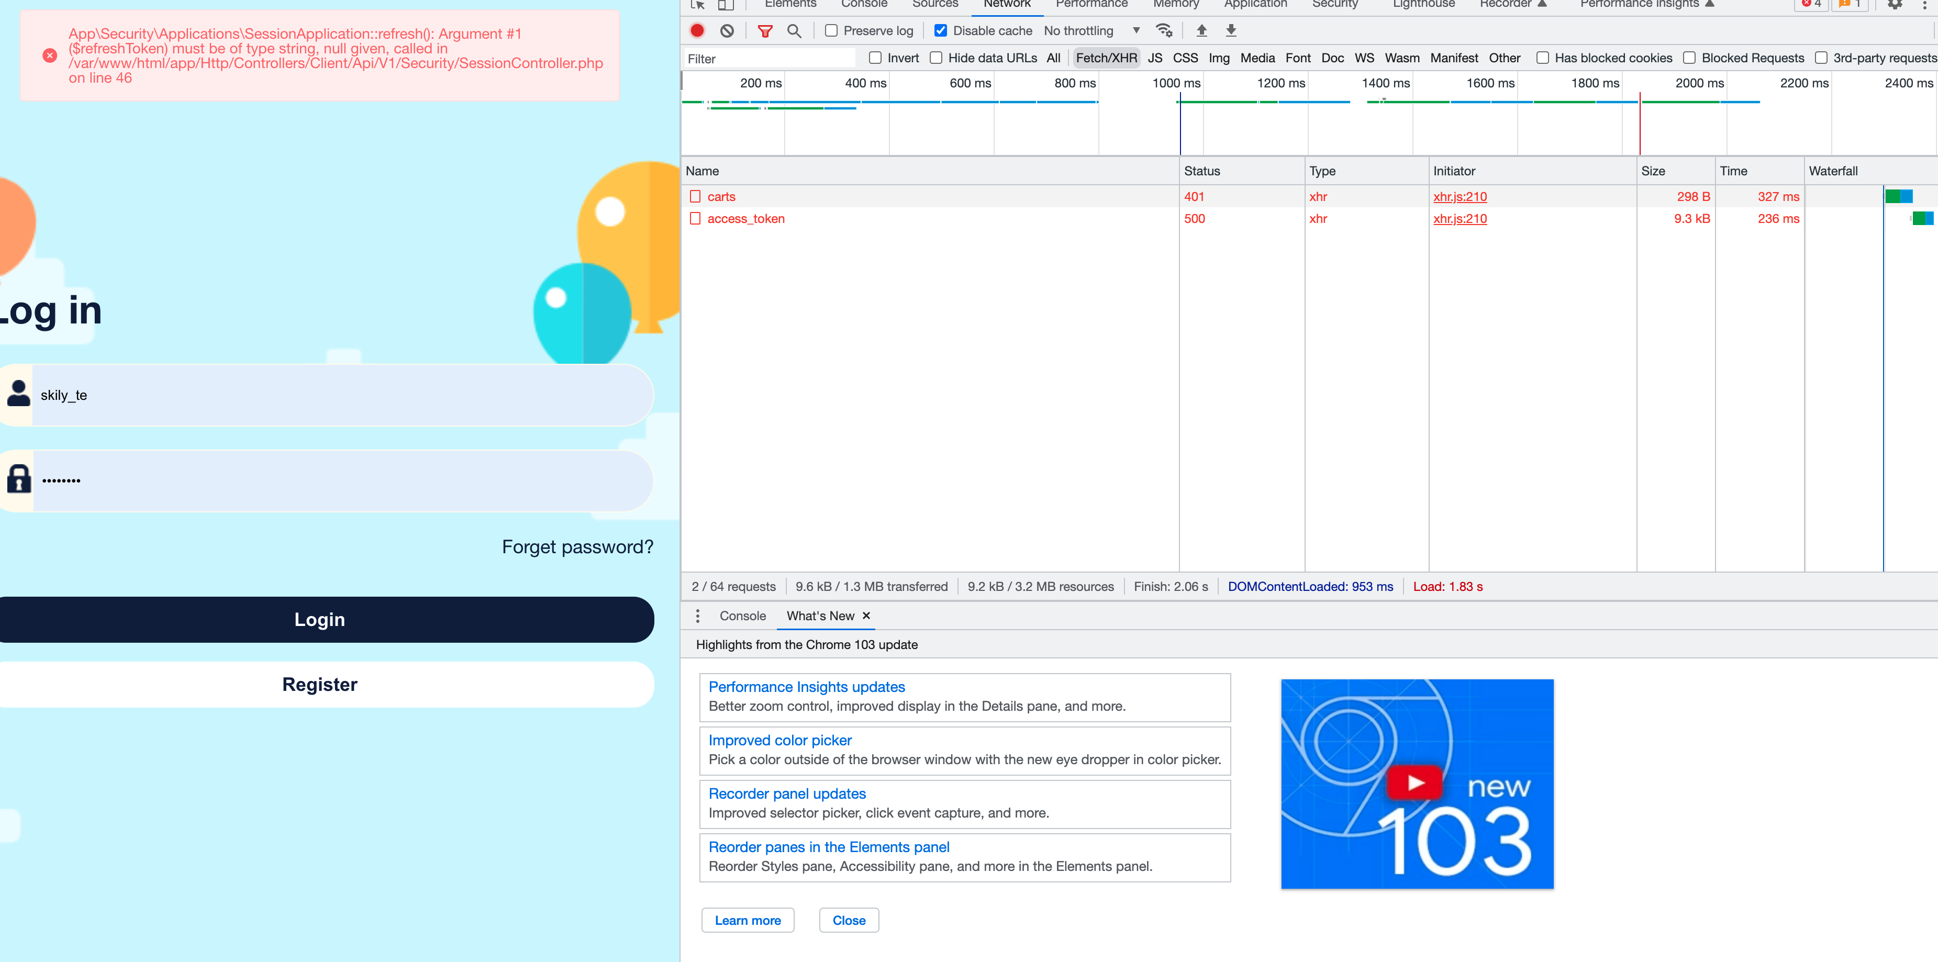Open the Performance Insights updates link
This screenshot has width=1938, height=962.
(807, 687)
